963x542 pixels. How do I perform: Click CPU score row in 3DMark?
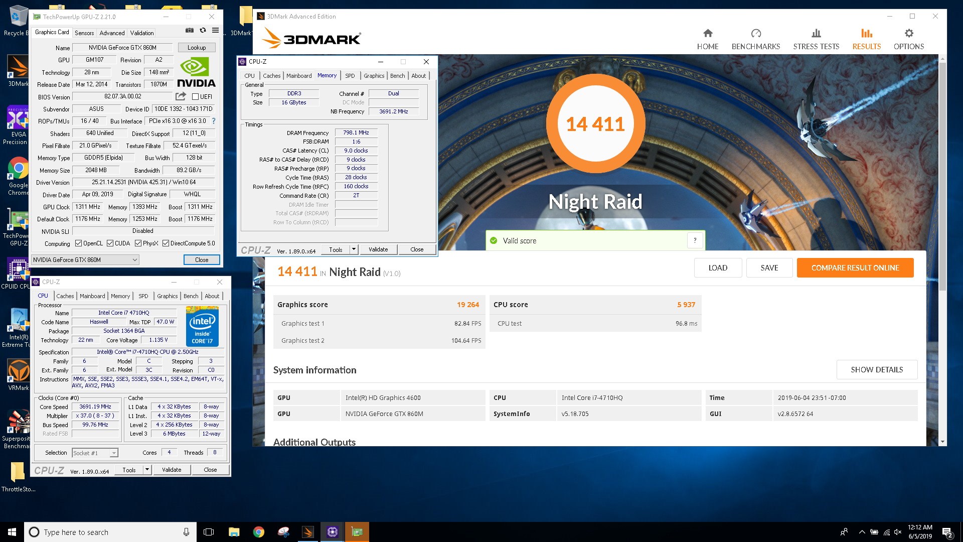[x=595, y=305]
